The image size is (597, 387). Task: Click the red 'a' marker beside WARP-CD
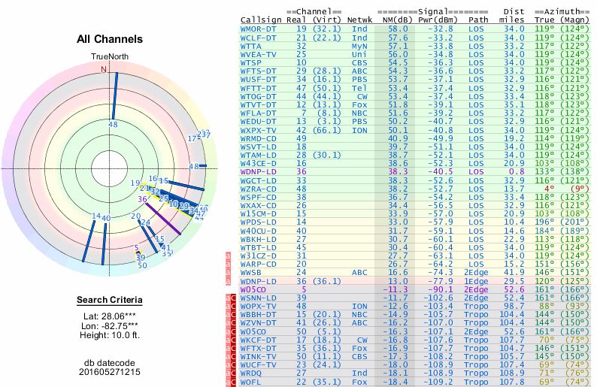point(228,264)
